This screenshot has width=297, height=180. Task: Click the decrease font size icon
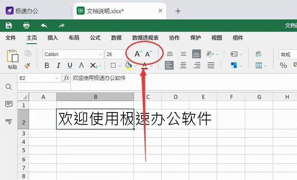click(x=149, y=54)
